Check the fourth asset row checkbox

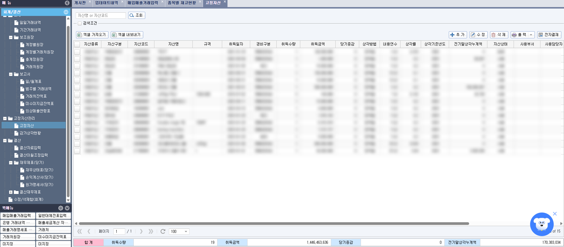(77, 73)
